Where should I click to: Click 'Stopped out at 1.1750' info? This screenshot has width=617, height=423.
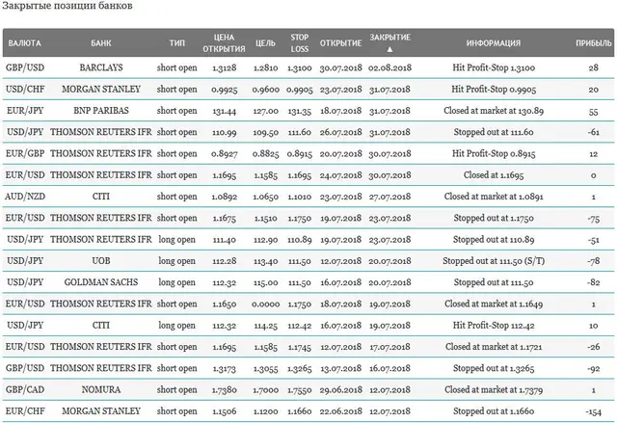(x=494, y=218)
